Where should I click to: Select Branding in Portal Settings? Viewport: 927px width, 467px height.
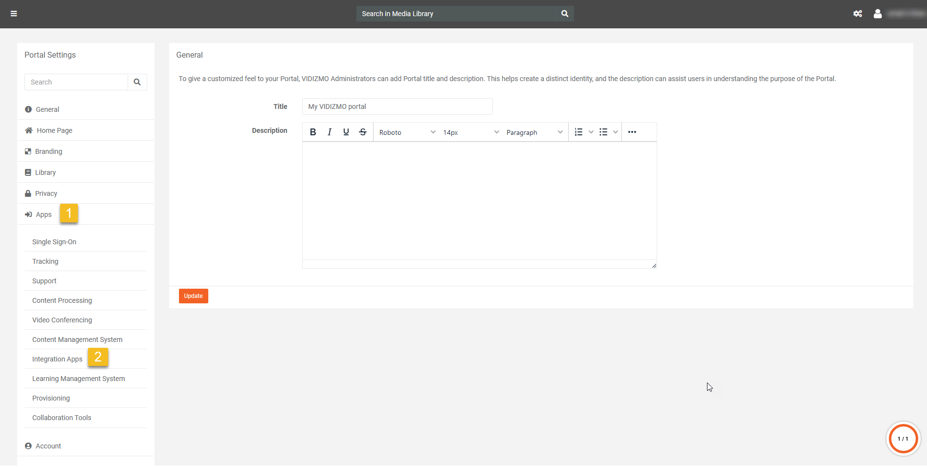coord(48,151)
